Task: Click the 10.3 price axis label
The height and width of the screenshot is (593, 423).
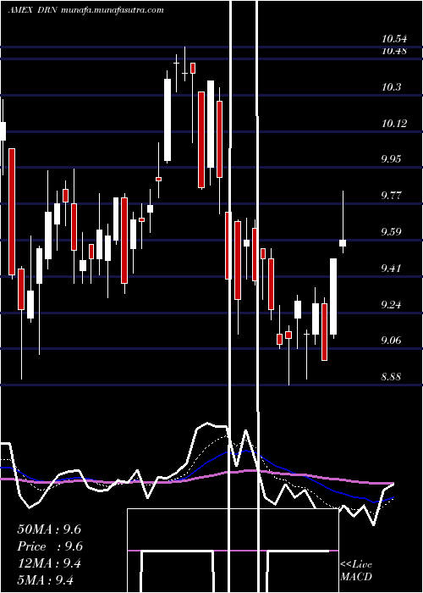Action: (391, 87)
